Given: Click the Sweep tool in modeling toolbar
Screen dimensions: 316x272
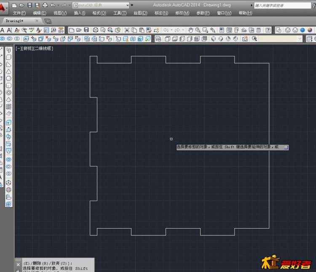Looking at the screenshot, I should 8,137.
